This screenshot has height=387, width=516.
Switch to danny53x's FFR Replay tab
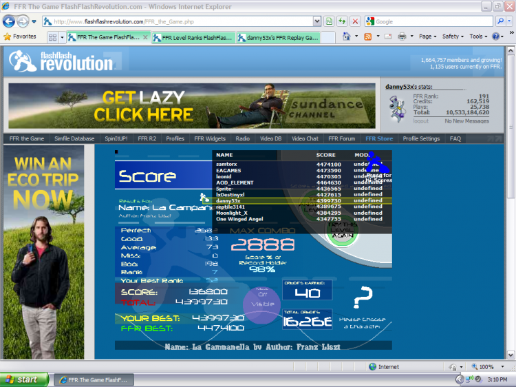click(279, 38)
